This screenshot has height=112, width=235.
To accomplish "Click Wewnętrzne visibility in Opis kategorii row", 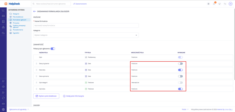I will pyautogui.click(x=135, y=82).
